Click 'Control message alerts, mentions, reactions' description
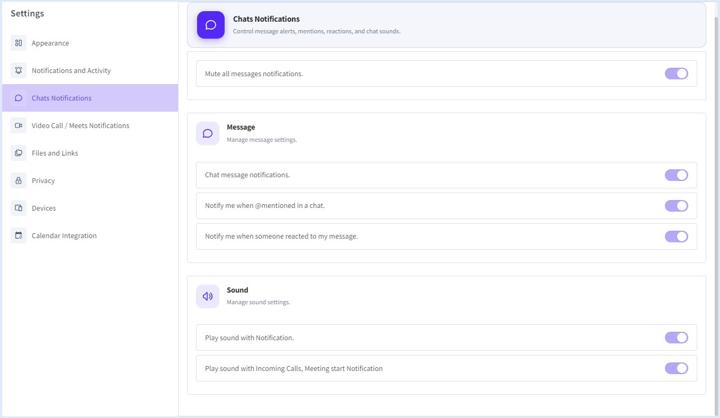Screen dimensions: 720x418 pyautogui.click(x=317, y=31)
